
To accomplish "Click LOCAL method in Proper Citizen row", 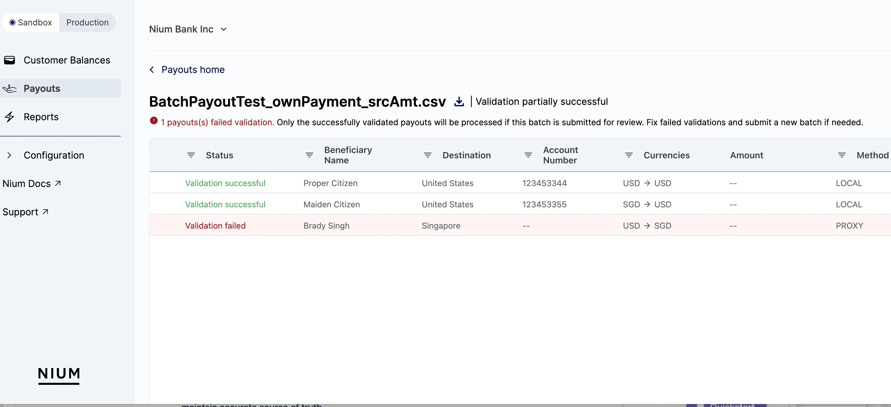I will (x=849, y=183).
